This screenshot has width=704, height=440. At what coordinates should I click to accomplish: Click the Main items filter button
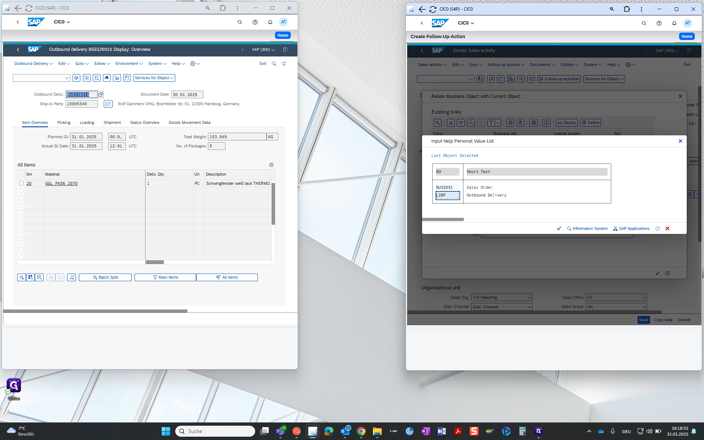(165, 277)
